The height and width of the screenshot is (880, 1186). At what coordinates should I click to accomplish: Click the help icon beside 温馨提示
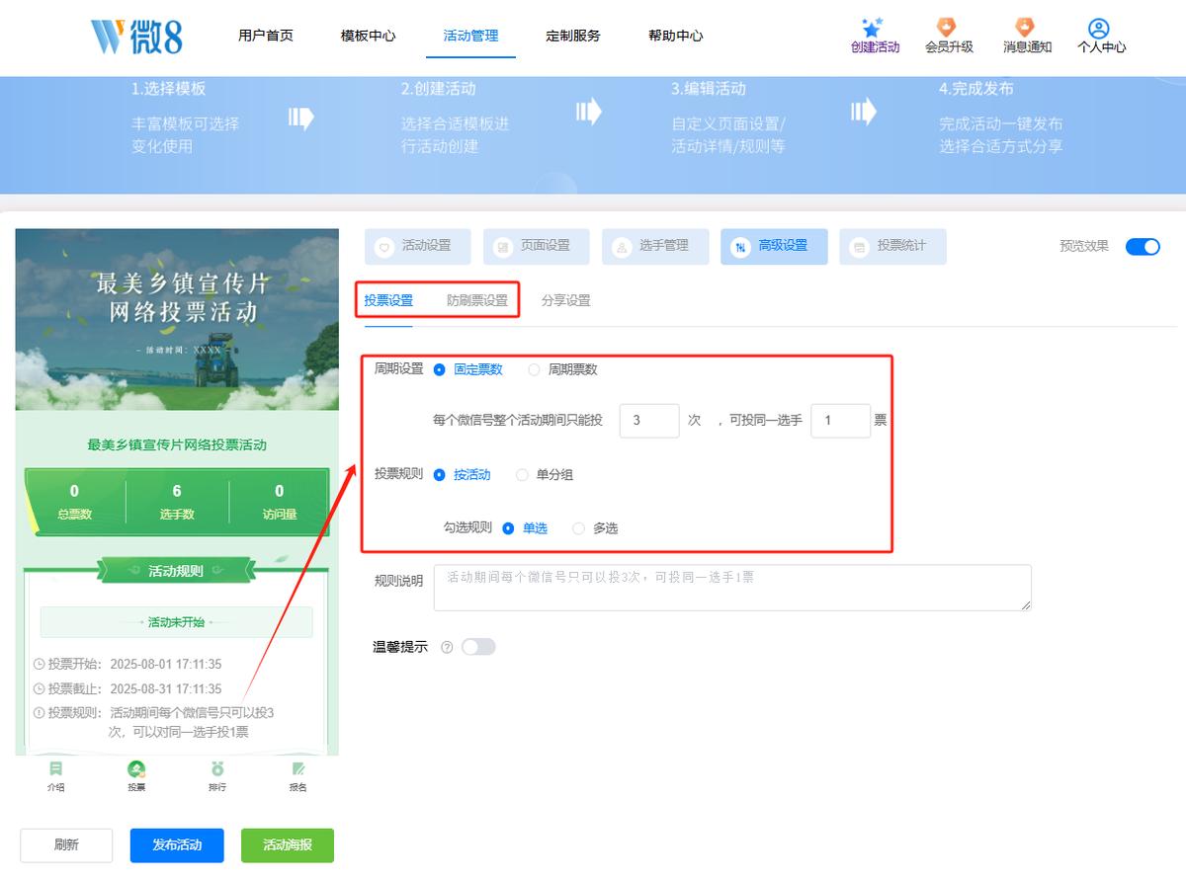(x=447, y=648)
